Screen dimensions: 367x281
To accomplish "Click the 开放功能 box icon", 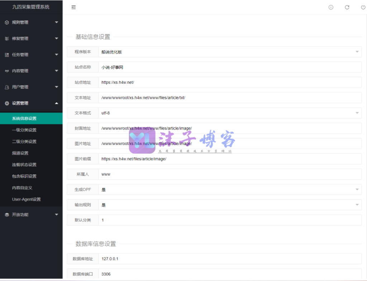I will pyautogui.click(x=7, y=215).
